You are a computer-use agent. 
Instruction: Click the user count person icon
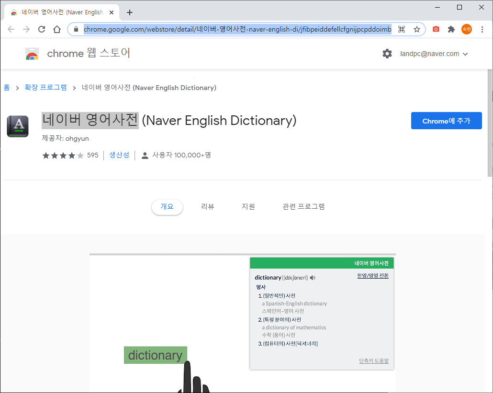(x=145, y=155)
